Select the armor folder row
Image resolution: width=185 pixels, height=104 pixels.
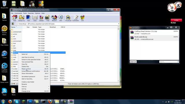pyautogui.click(x=38, y=34)
